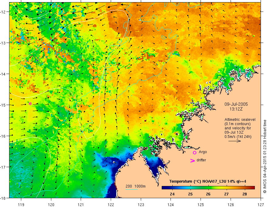Click the '09-Jul-2005' date text
Image resolution: width=267 pixels, height=207 pixels.
(236, 104)
